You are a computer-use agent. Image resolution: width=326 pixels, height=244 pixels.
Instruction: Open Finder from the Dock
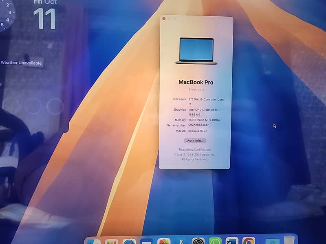(94, 241)
